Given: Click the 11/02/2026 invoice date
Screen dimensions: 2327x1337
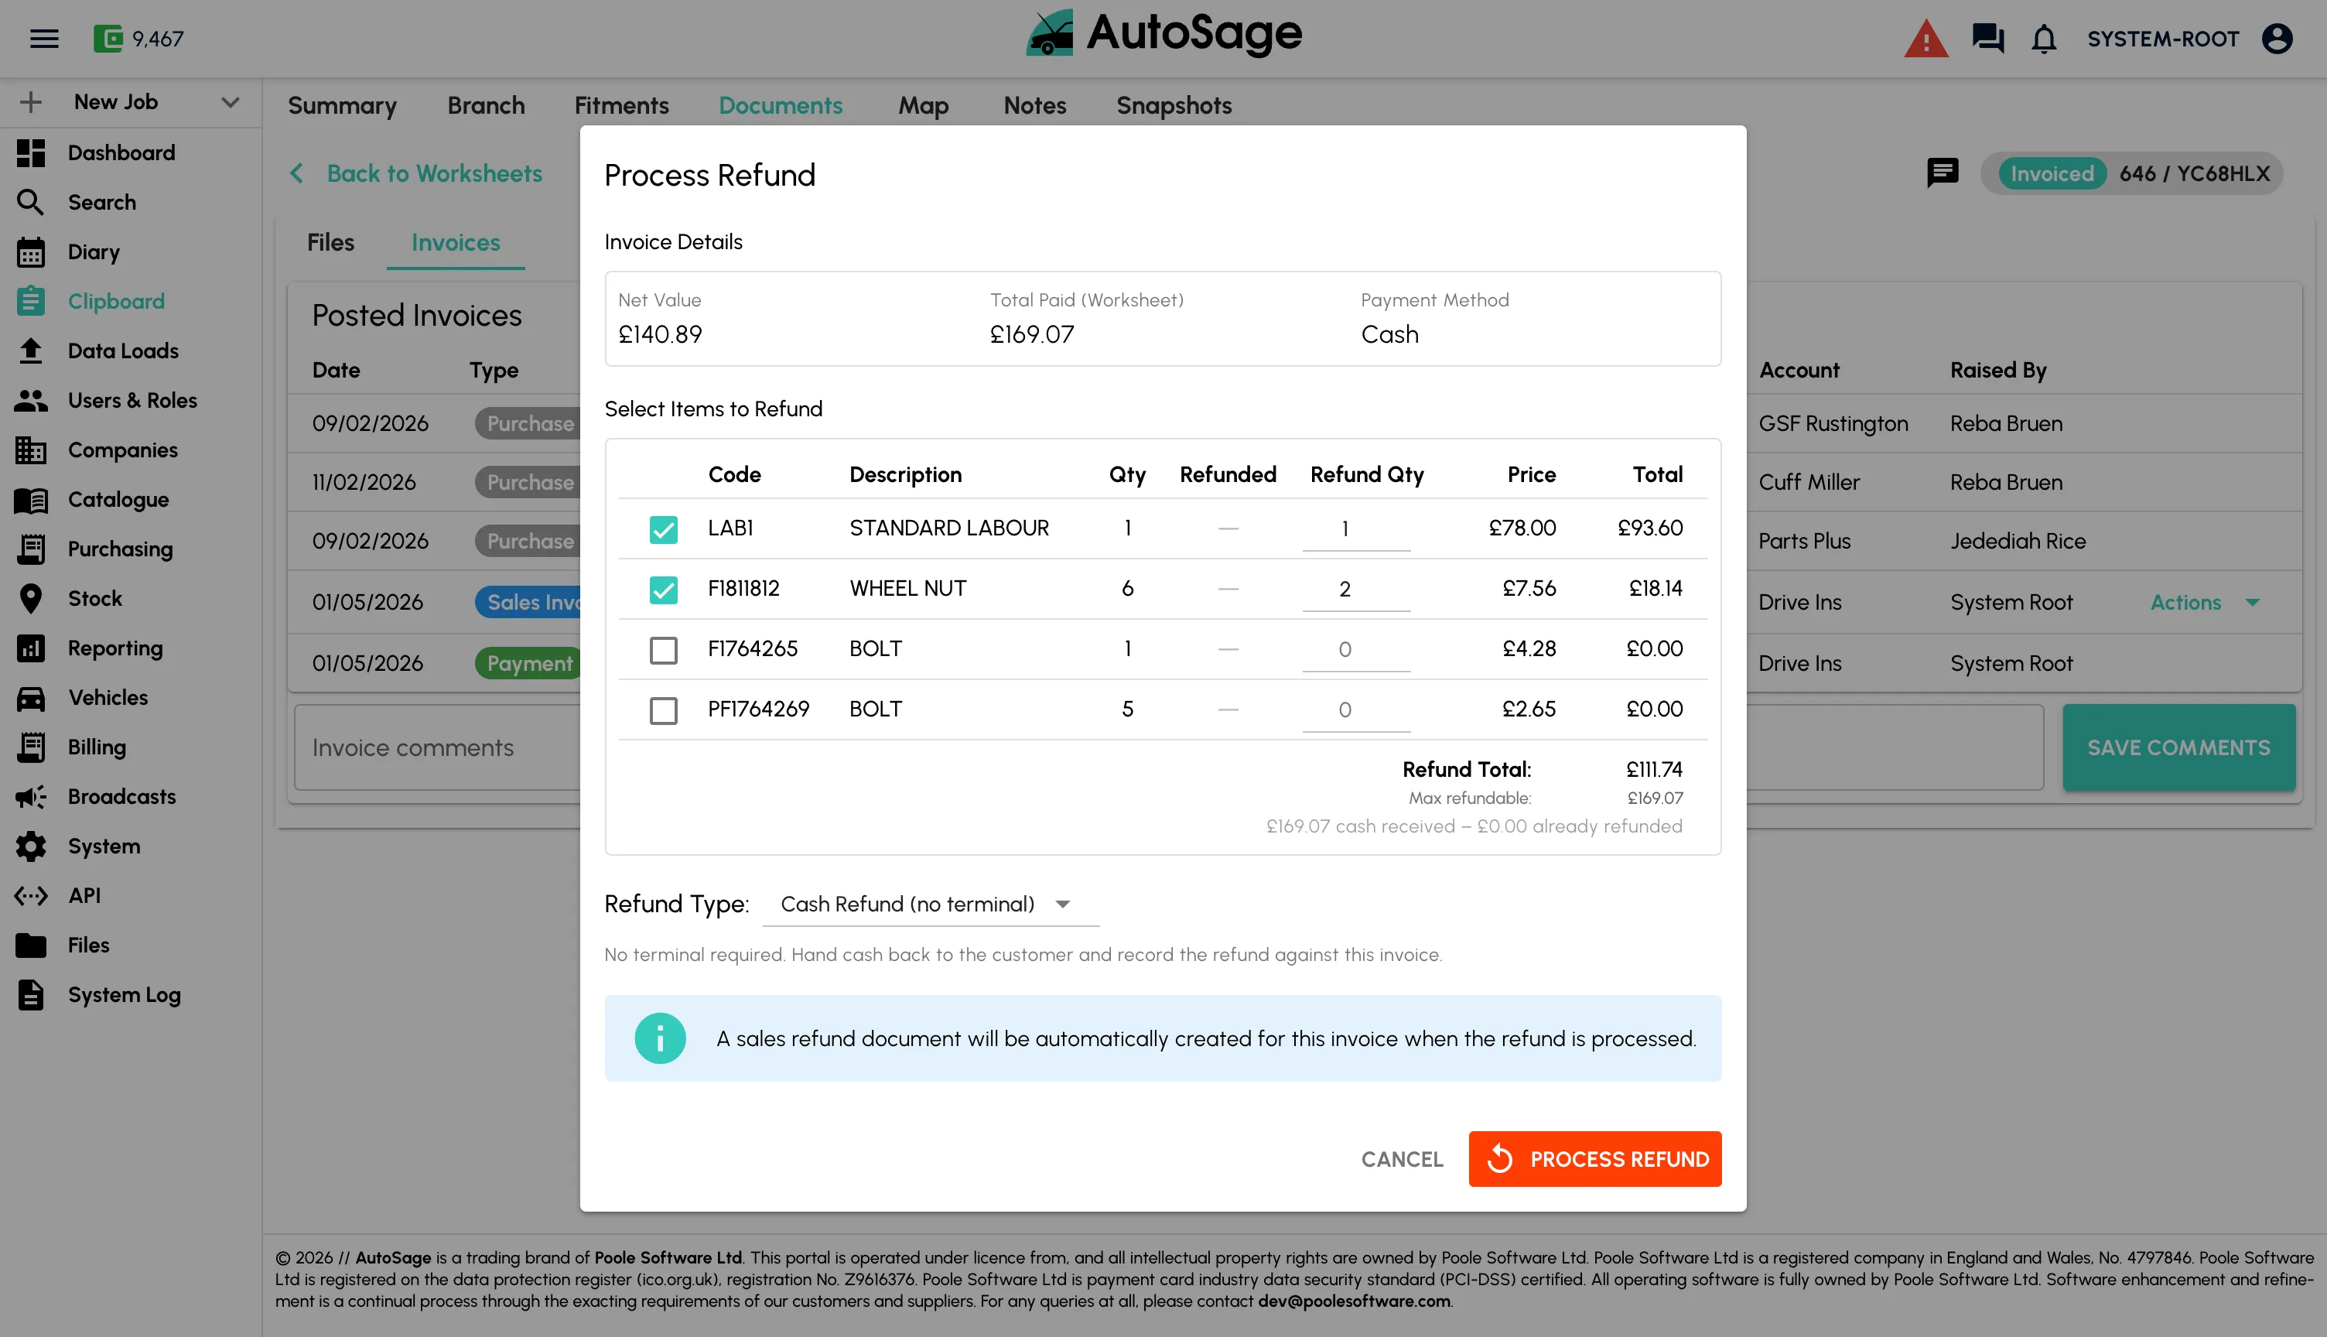Looking at the screenshot, I should click(364, 482).
